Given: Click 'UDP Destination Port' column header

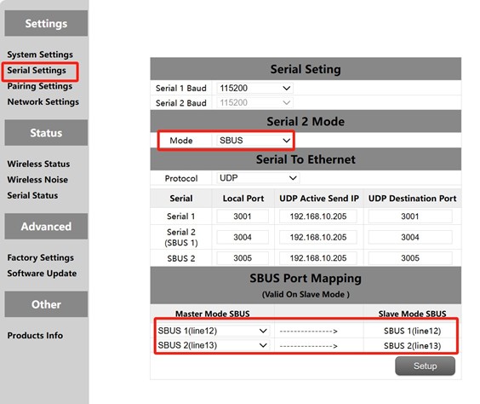Looking at the screenshot, I should pyautogui.click(x=412, y=199).
